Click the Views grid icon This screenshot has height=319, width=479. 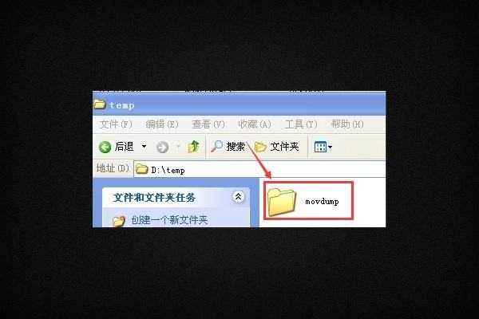320,147
